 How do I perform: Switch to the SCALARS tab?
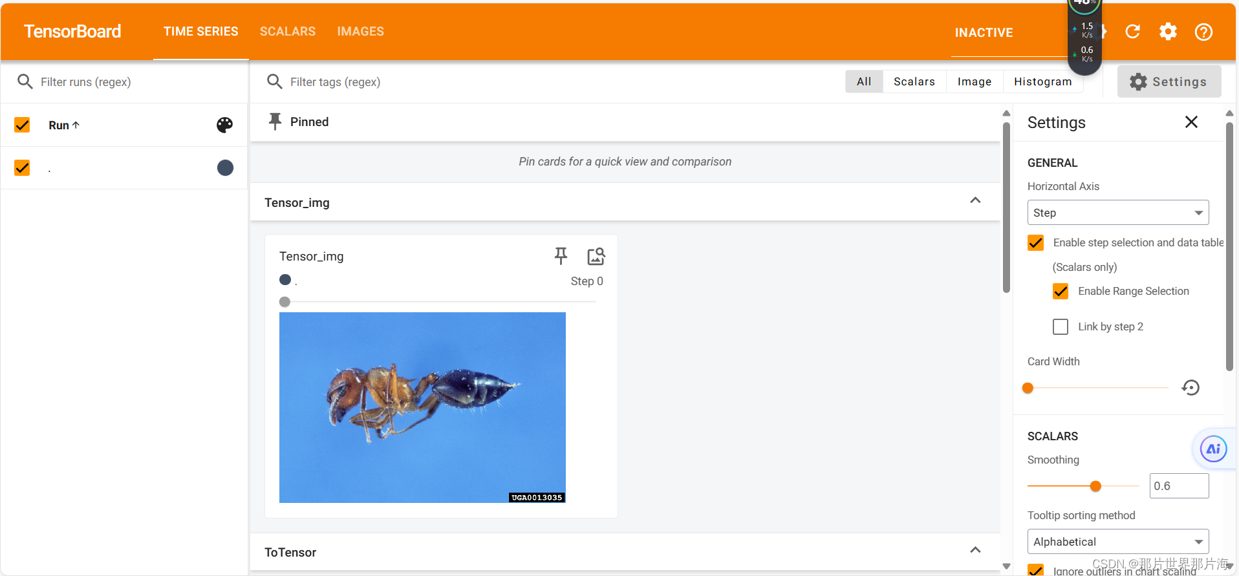(288, 32)
